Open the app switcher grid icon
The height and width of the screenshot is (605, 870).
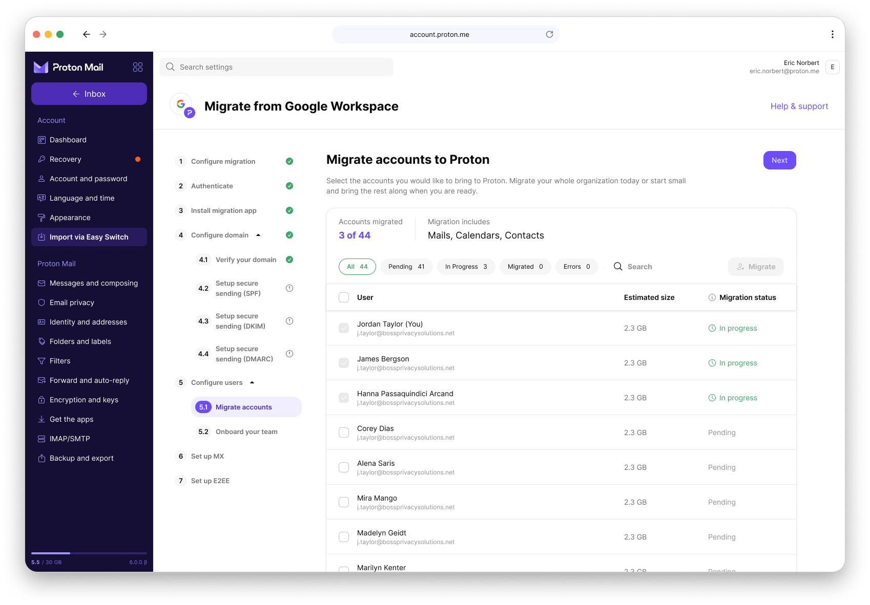click(138, 67)
